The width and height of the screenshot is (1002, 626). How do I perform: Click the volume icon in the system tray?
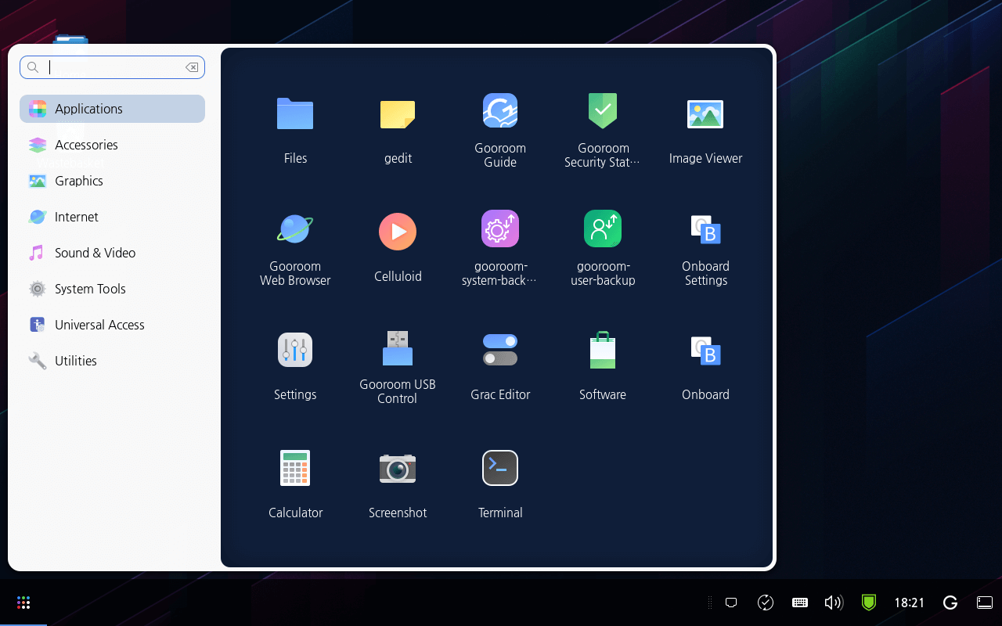pyautogui.click(x=834, y=603)
